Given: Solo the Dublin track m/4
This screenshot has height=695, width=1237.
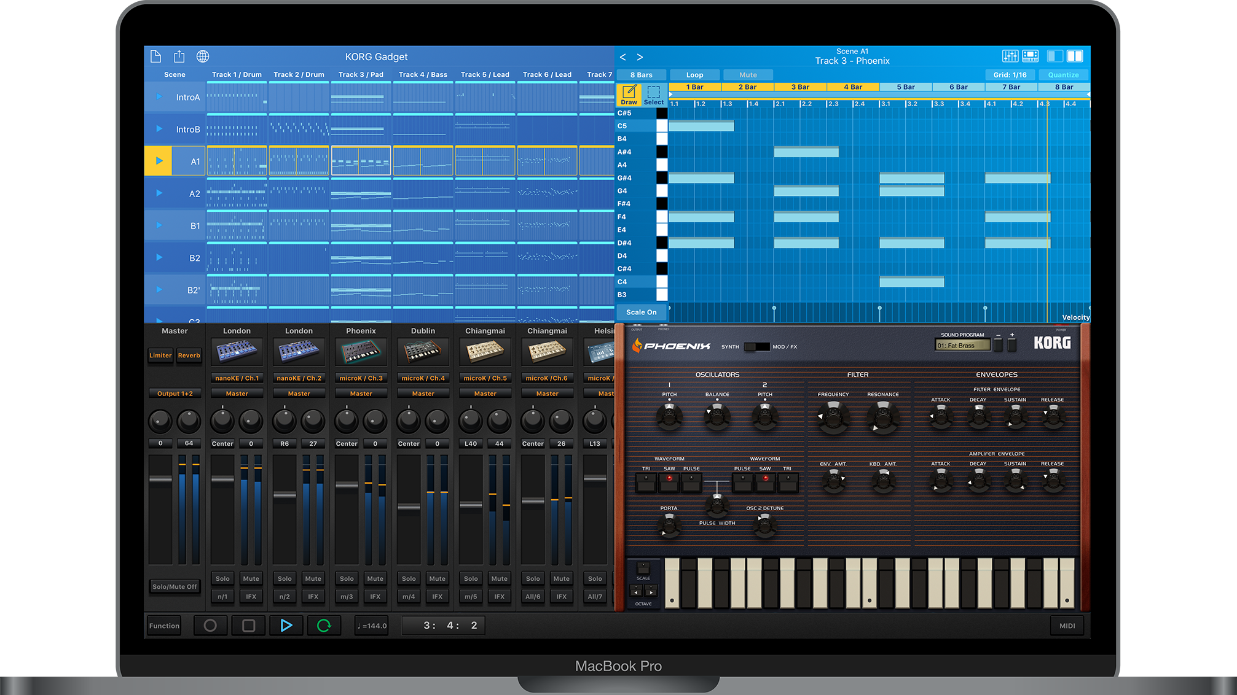Looking at the screenshot, I should [409, 578].
